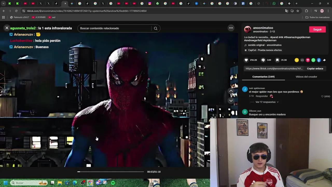Close the active TikTok browser tab

(x=65, y=3)
